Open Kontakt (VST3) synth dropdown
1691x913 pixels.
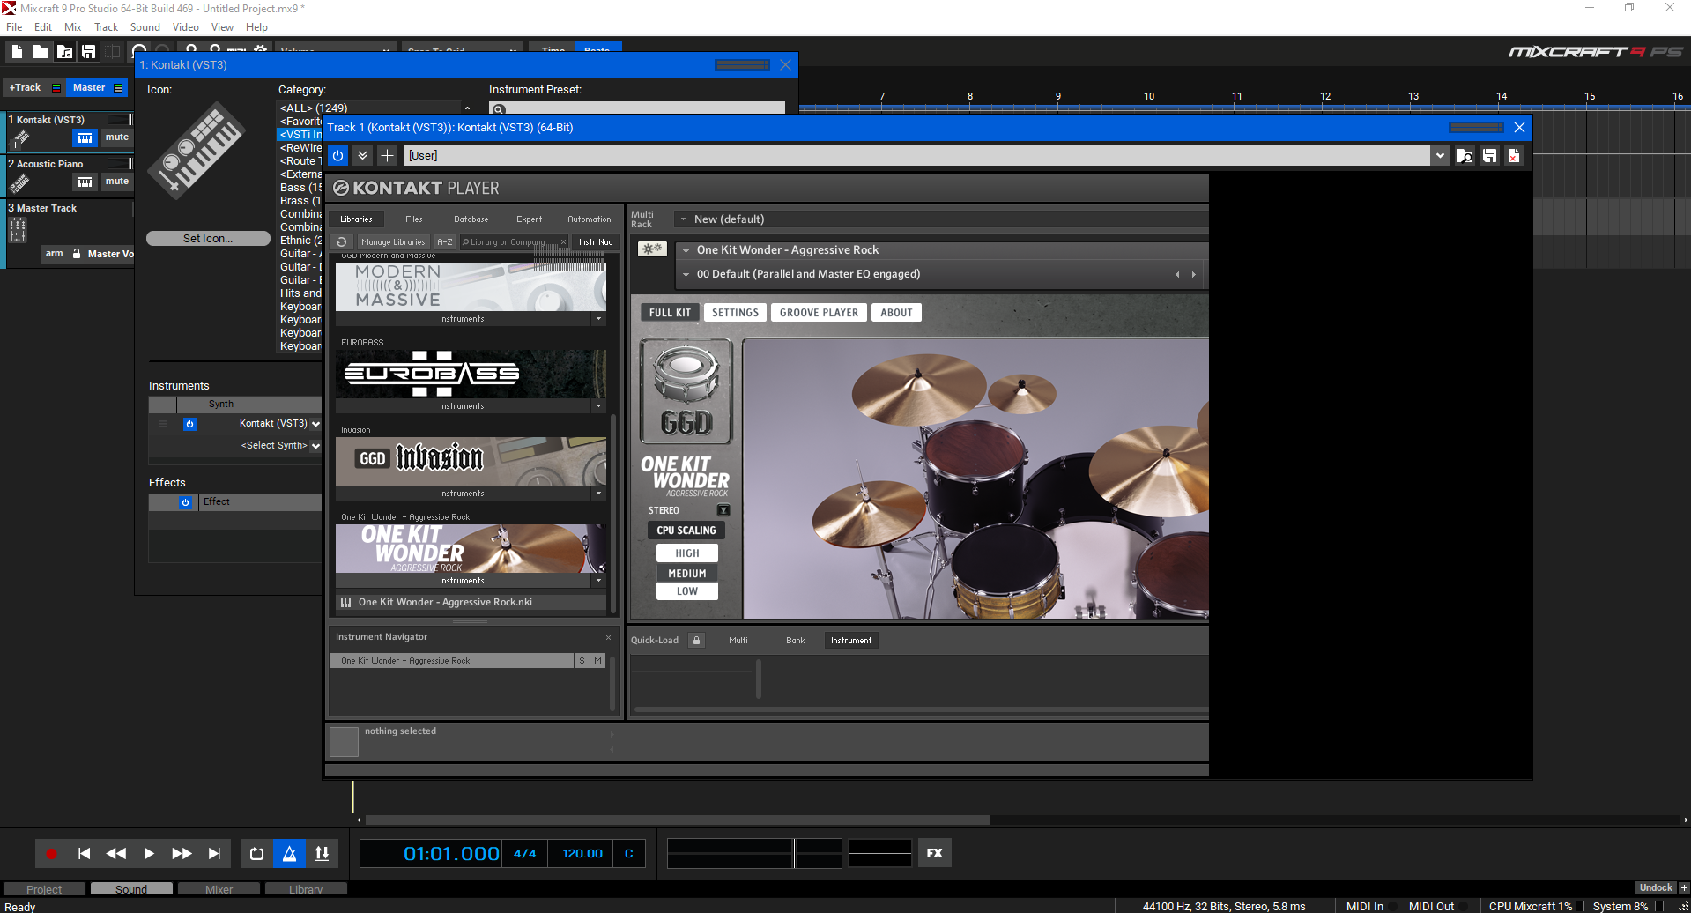point(315,424)
